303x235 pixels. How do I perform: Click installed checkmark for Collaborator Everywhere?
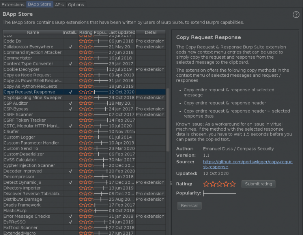[71, 47]
